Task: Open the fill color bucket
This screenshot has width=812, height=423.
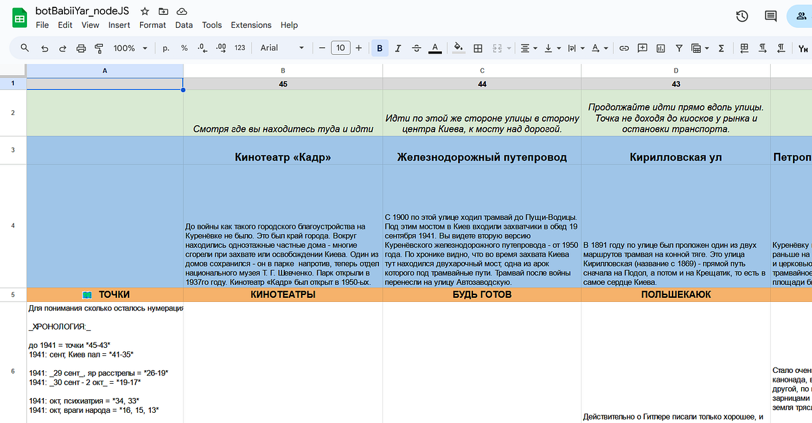Action: tap(458, 48)
